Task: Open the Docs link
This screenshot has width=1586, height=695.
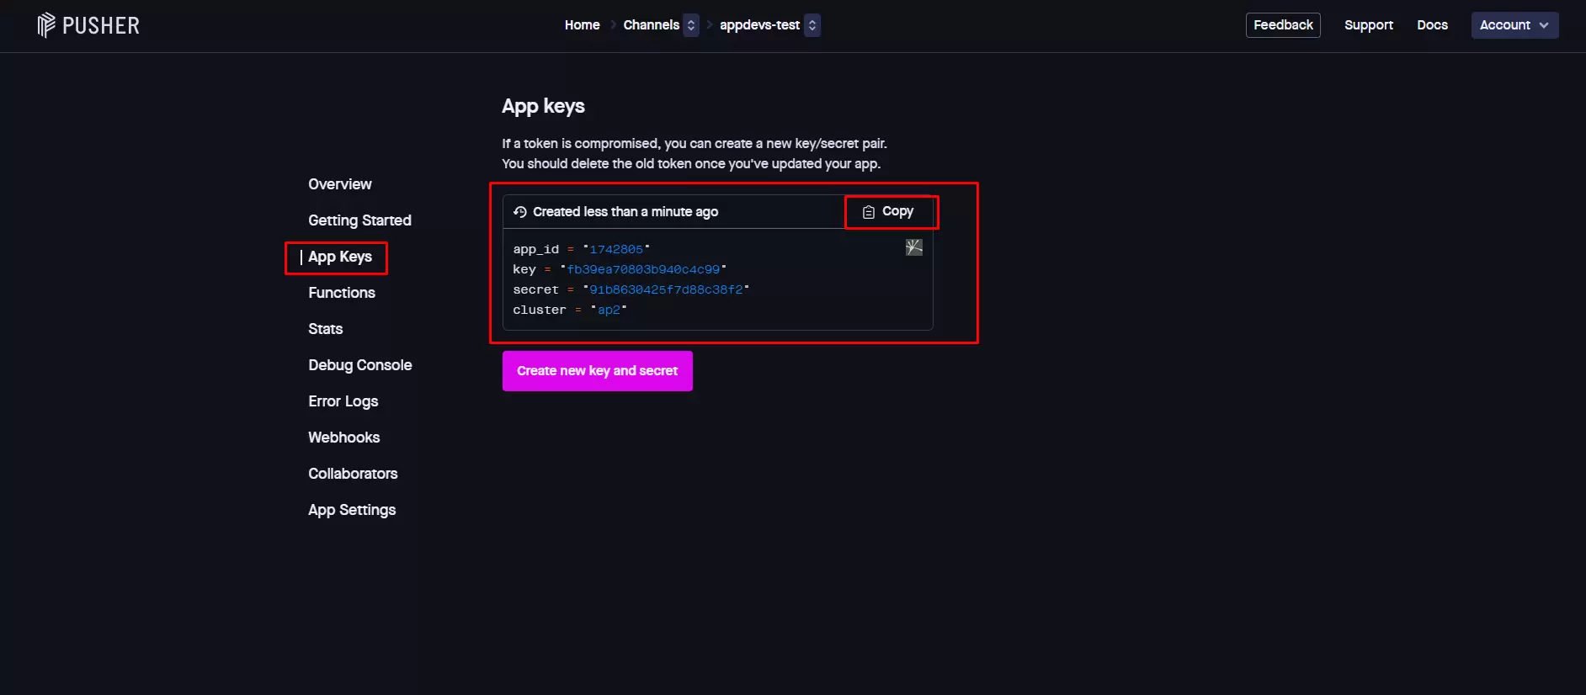Action: pyautogui.click(x=1432, y=25)
